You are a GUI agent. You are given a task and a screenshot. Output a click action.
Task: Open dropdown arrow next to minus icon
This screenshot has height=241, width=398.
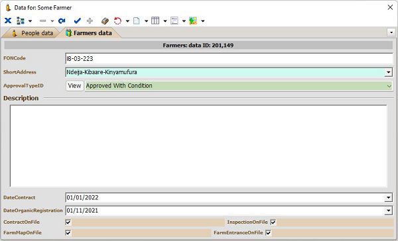(52, 21)
